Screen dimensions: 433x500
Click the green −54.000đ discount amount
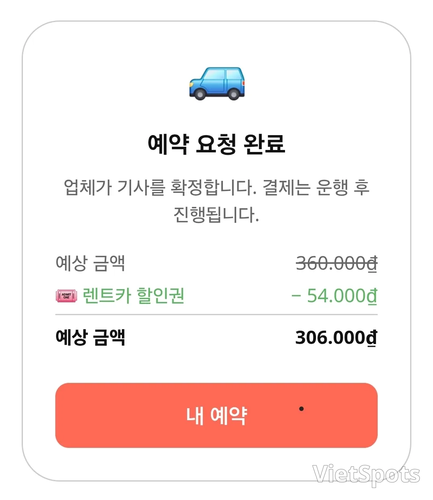tap(334, 296)
